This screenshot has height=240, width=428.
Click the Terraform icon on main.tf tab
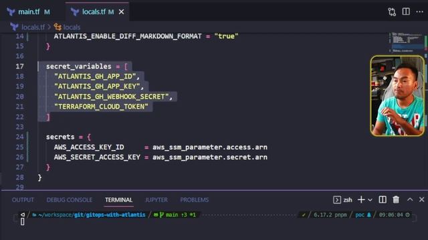(x=11, y=12)
